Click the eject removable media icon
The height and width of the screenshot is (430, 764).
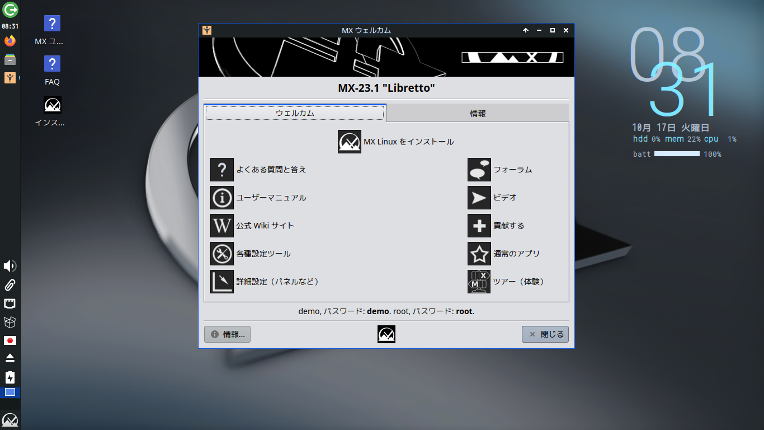(x=10, y=358)
